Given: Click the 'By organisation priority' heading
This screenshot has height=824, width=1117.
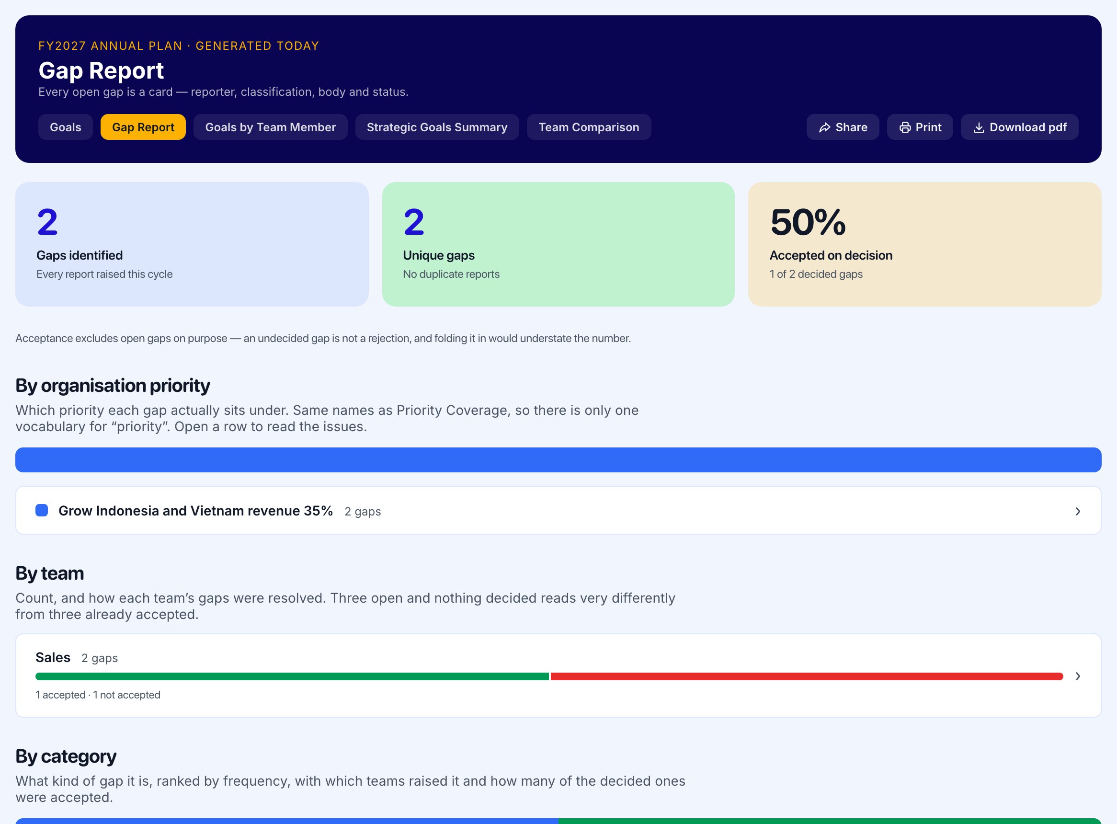Looking at the screenshot, I should tap(113, 386).
